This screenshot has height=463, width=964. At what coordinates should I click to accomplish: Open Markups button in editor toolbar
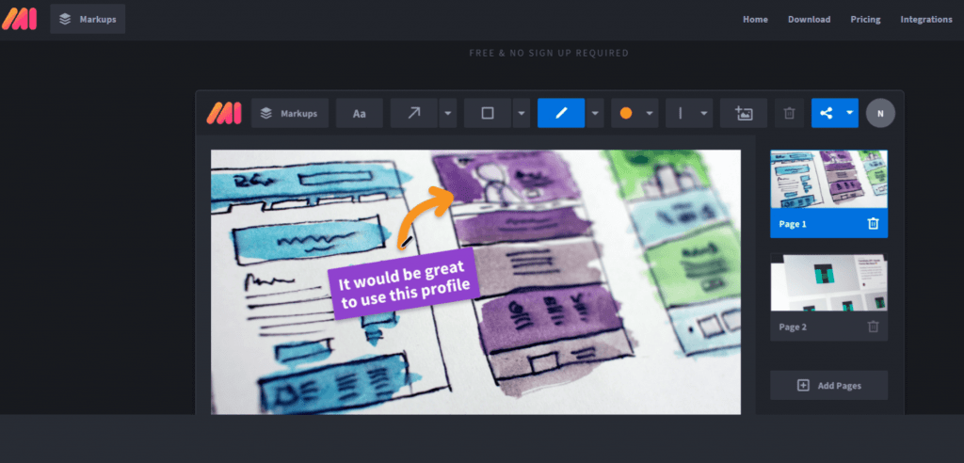290,113
